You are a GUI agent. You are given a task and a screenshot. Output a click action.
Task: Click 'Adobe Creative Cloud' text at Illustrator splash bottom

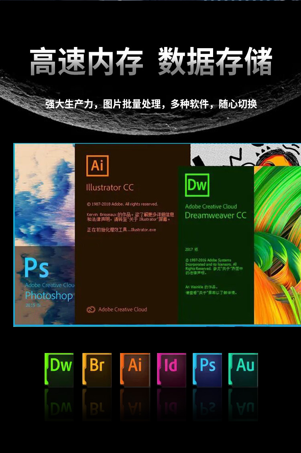click(123, 309)
